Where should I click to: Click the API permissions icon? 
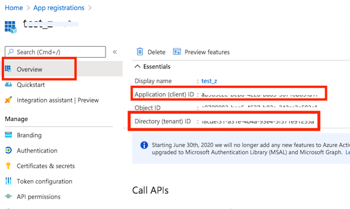pos(8,196)
